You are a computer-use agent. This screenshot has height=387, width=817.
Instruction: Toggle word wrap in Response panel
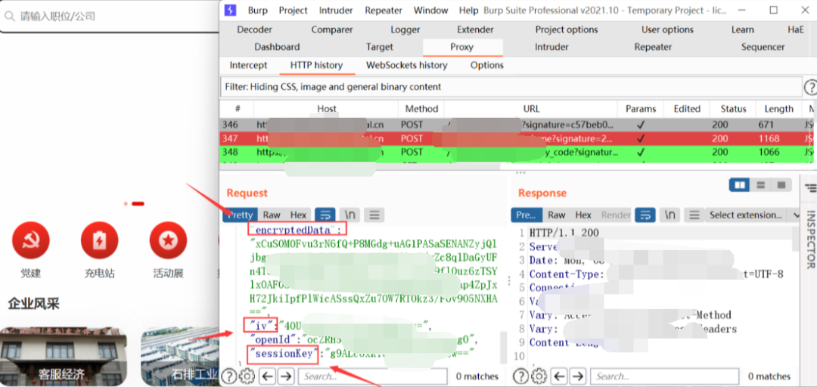pos(645,215)
